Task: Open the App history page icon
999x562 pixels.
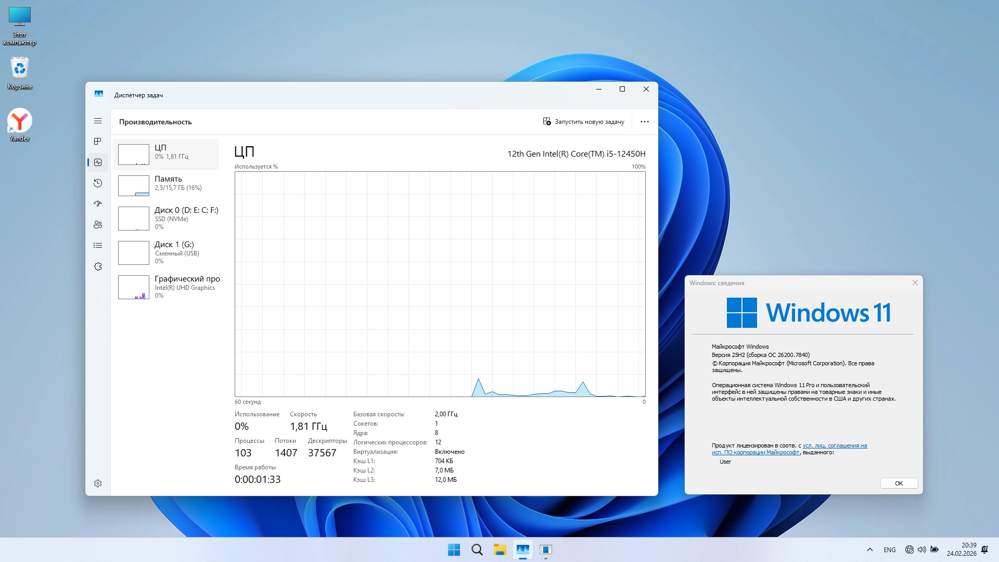Action: point(98,183)
